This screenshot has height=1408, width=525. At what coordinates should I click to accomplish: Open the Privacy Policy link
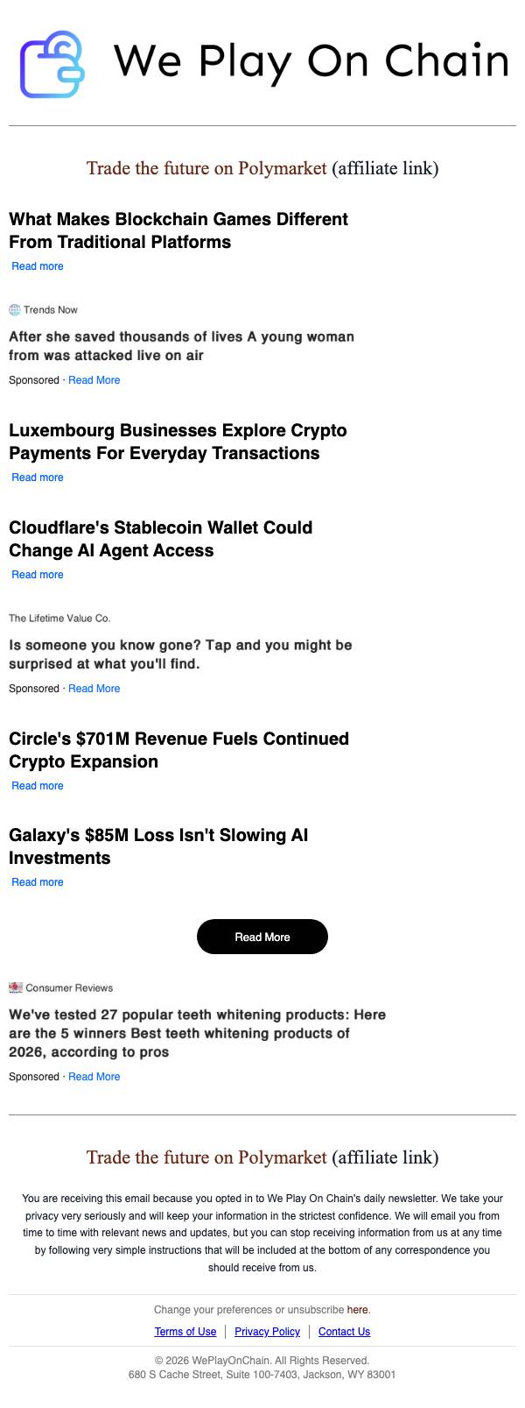[x=267, y=1332]
